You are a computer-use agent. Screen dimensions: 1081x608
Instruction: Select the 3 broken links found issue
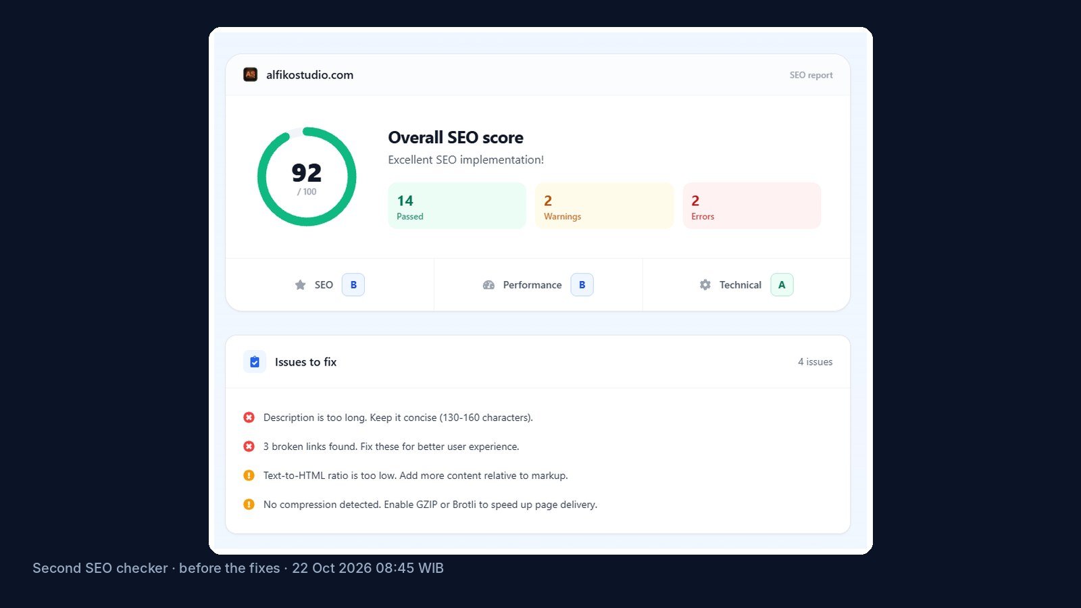click(391, 447)
